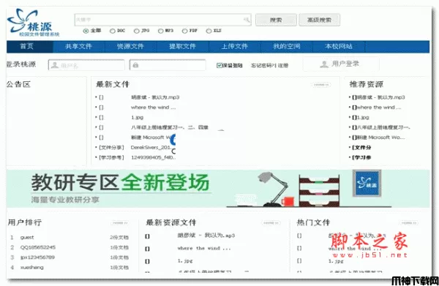Open the 资源文件 navigation tab

pos(130,47)
